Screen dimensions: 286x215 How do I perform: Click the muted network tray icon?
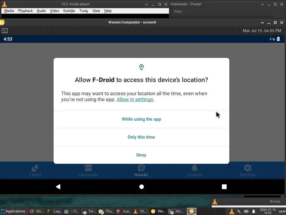coord(239,212)
